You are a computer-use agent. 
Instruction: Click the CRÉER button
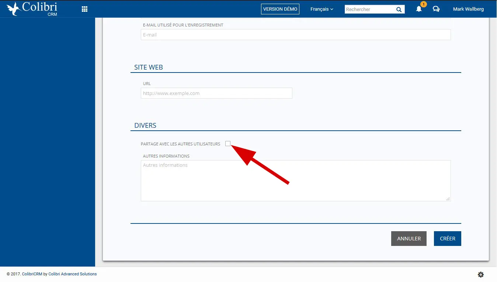click(448, 239)
